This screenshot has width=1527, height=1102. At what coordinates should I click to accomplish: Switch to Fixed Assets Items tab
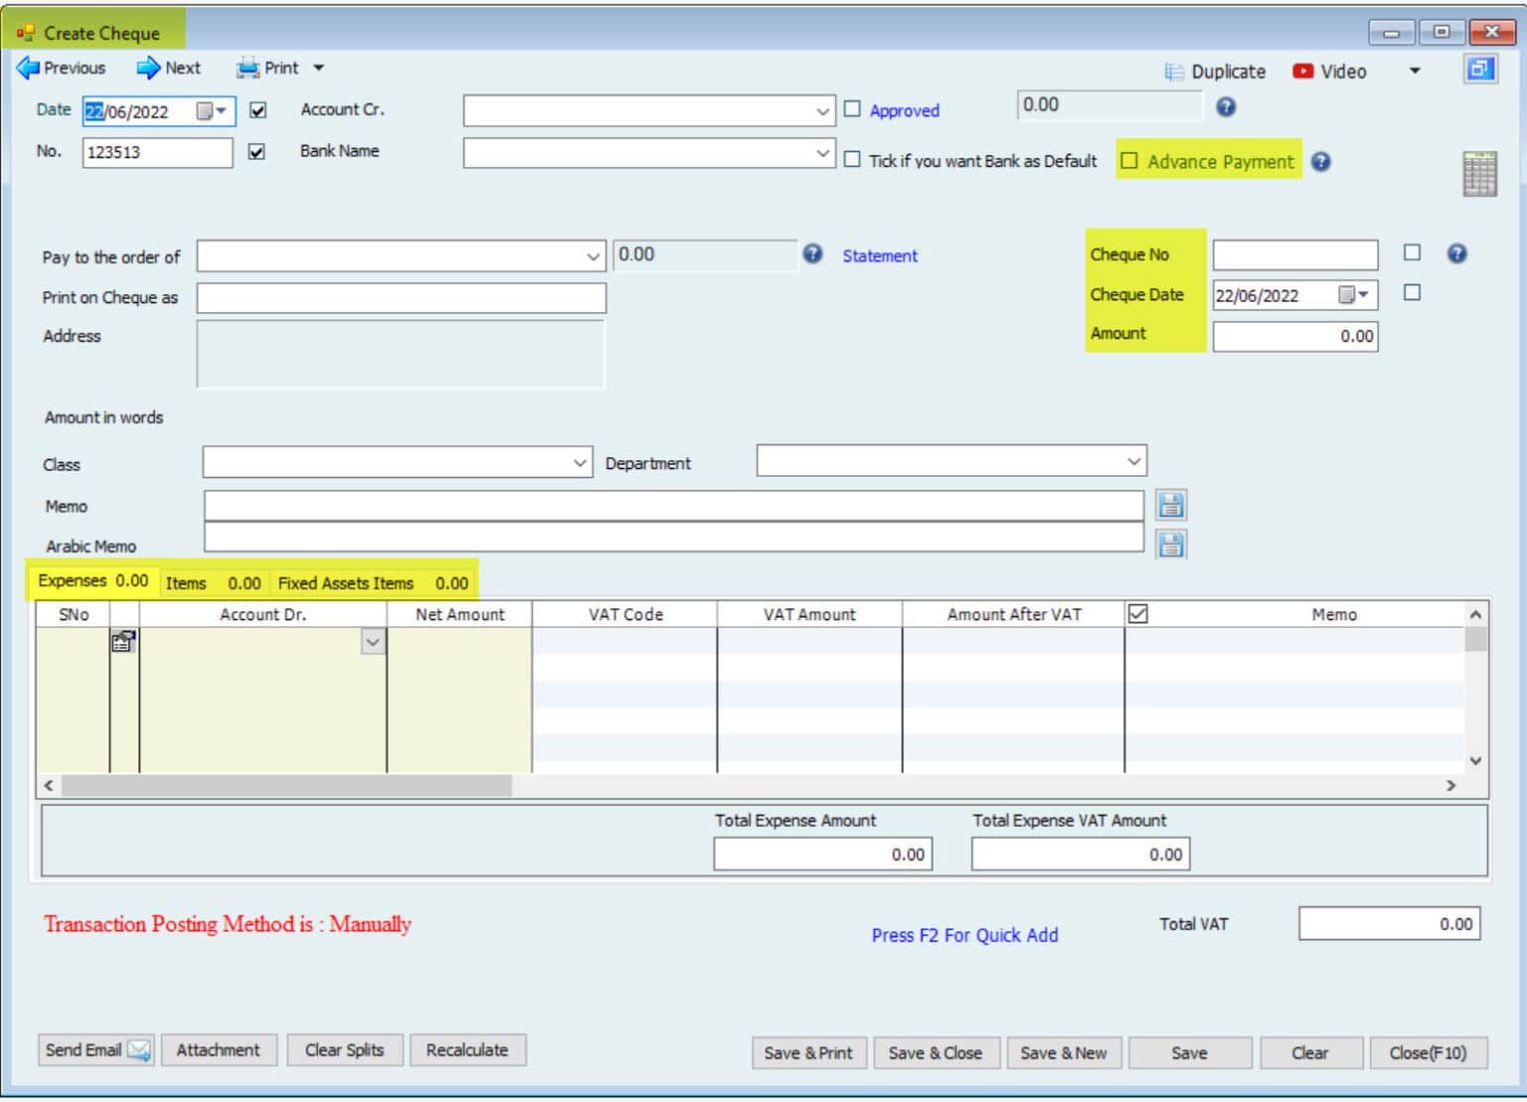tap(373, 583)
